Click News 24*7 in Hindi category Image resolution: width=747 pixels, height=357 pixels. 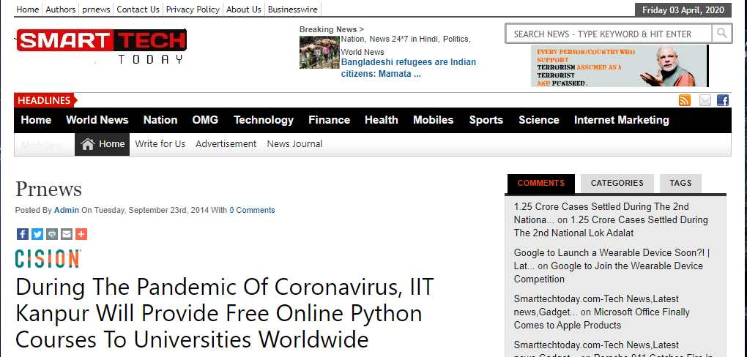[x=404, y=39]
